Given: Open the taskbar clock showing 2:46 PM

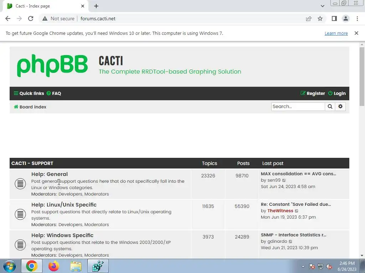Looking at the screenshot, I should click(x=347, y=266).
